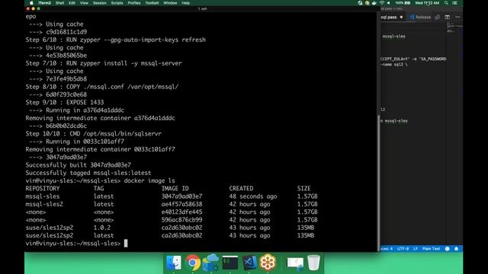Open the Help menu
The image size is (488, 274).
pyautogui.click(x=185, y=3)
